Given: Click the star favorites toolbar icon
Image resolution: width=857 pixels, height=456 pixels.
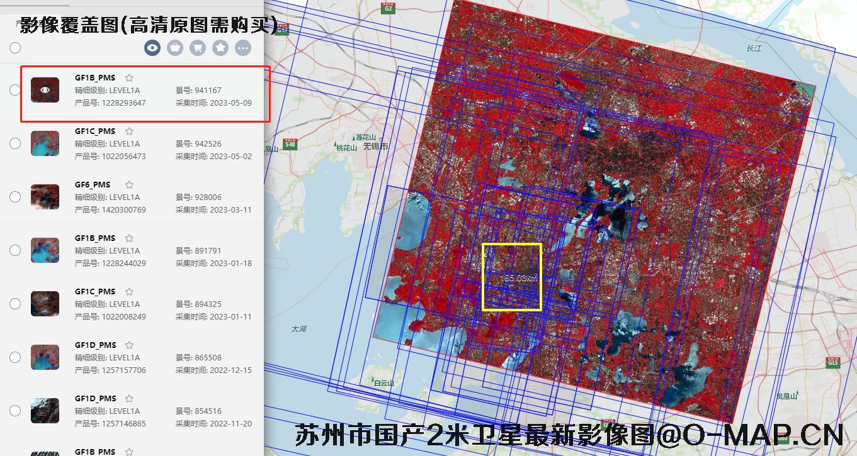Looking at the screenshot, I should click(x=220, y=48).
